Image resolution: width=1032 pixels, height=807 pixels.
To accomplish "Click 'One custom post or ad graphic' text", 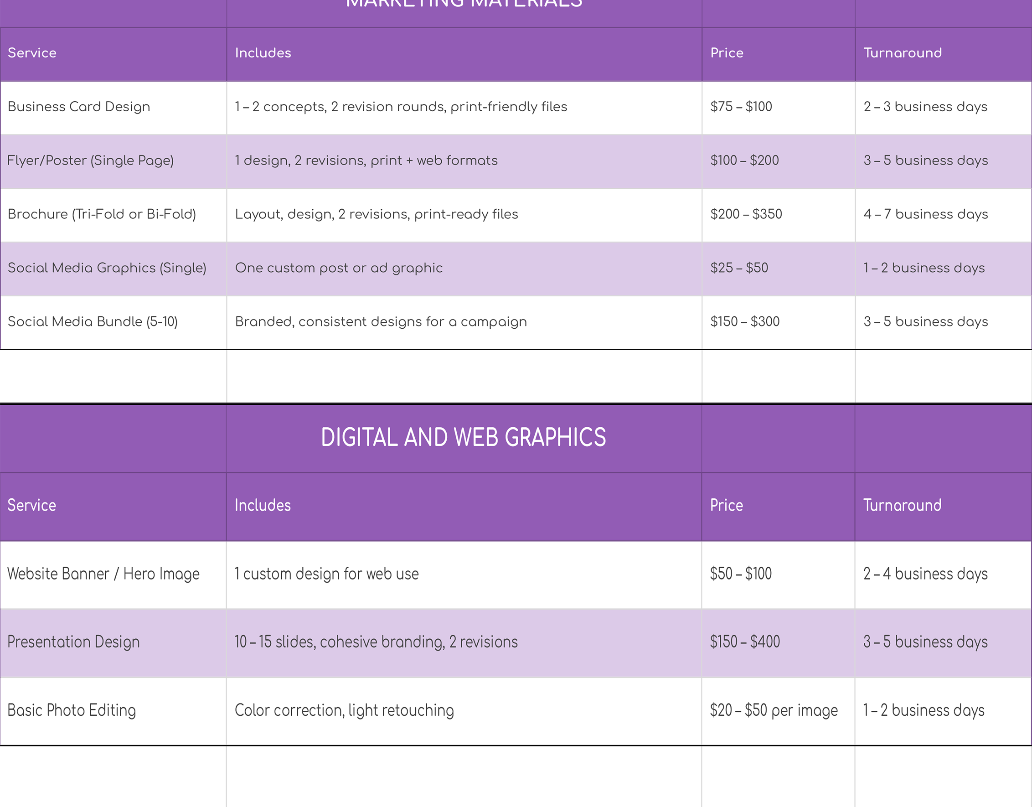I will [339, 268].
